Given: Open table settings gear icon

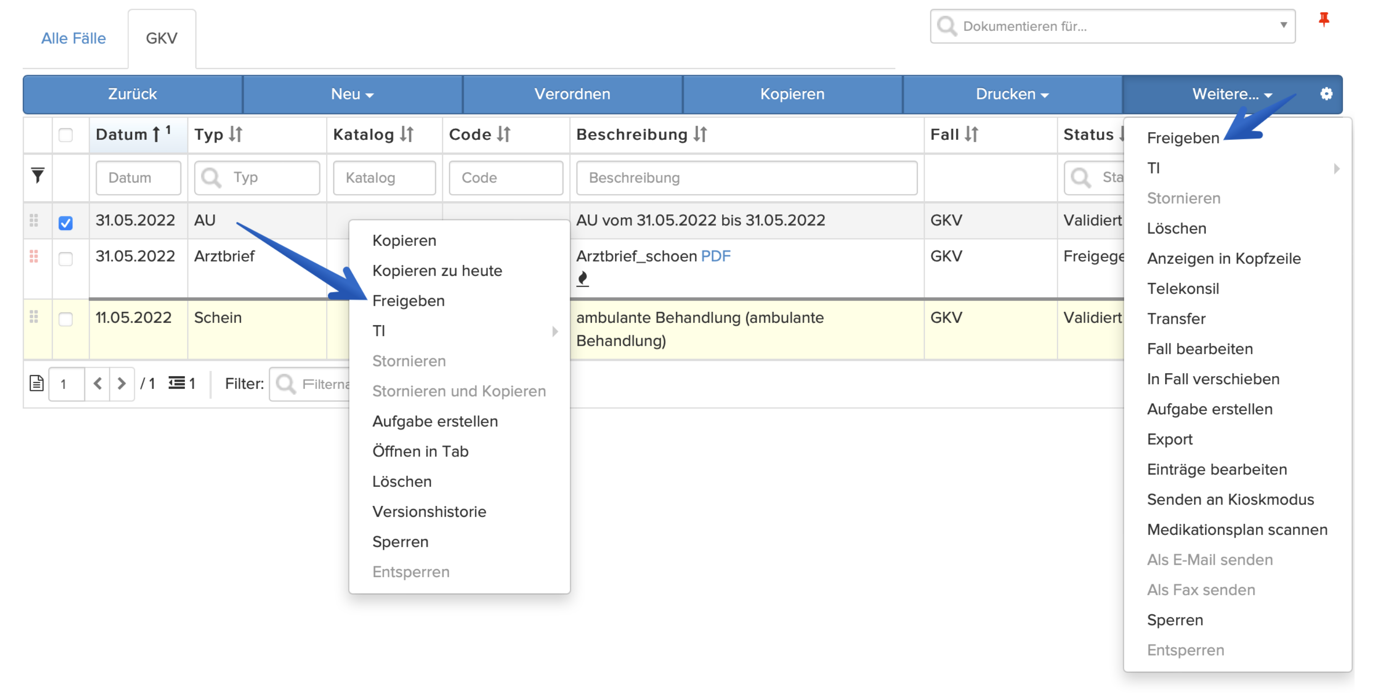Looking at the screenshot, I should [1326, 94].
